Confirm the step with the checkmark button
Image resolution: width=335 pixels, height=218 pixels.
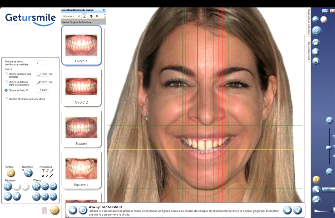298,210
